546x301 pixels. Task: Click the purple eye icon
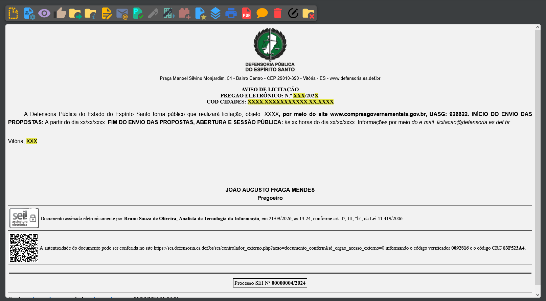tap(44, 13)
